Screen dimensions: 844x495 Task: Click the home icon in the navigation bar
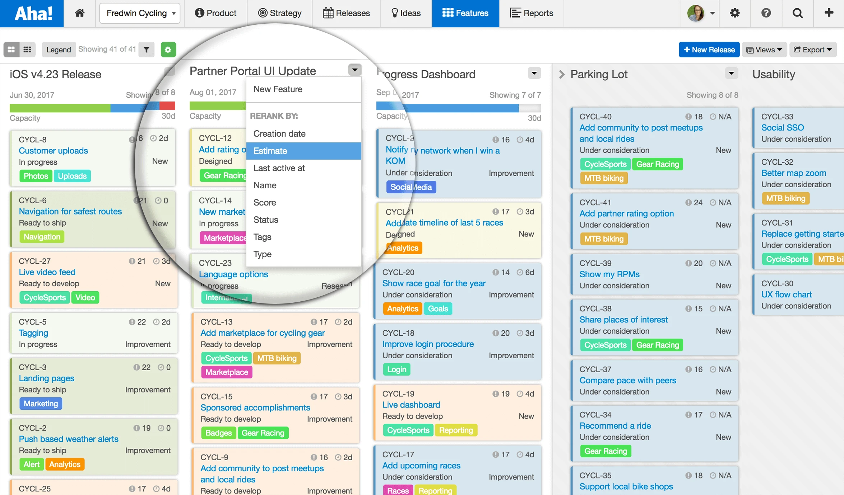pyautogui.click(x=79, y=13)
